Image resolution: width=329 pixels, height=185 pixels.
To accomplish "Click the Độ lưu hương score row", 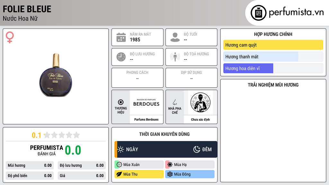I will pos(82,165).
